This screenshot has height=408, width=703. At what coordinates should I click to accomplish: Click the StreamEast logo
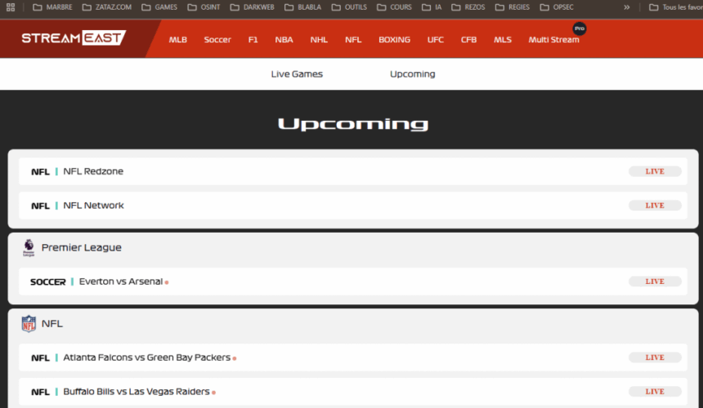coord(74,38)
